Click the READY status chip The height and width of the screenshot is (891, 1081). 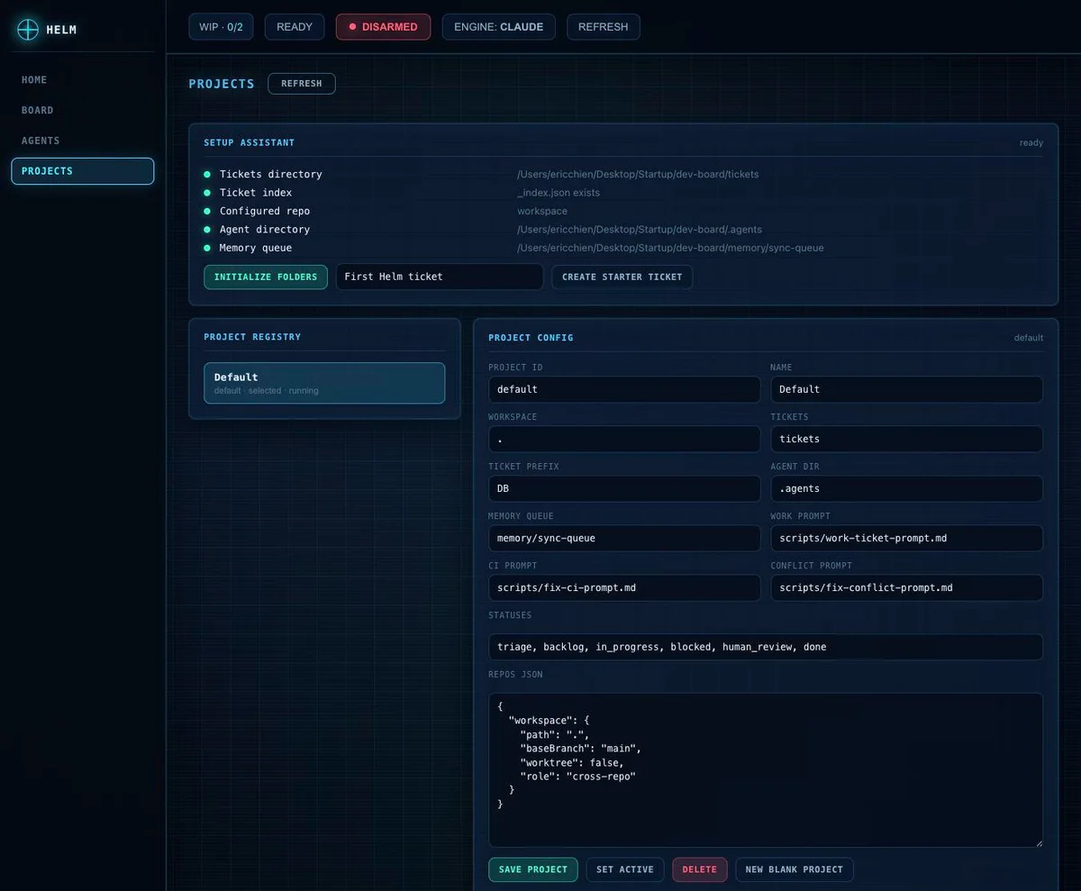point(295,27)
